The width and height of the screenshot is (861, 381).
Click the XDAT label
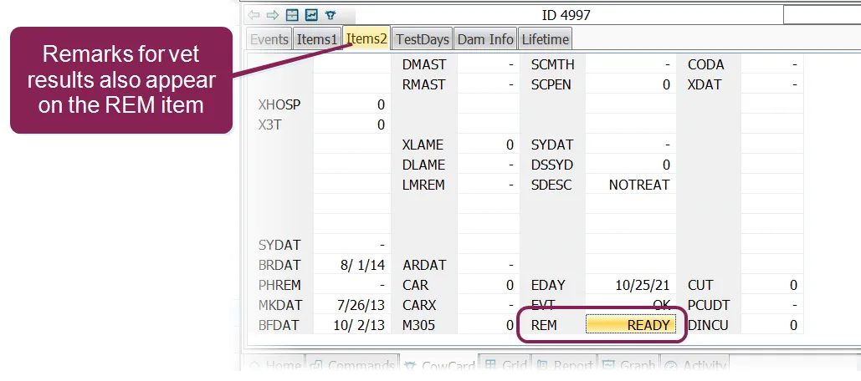pyautogui.click(x=705, y=85)
